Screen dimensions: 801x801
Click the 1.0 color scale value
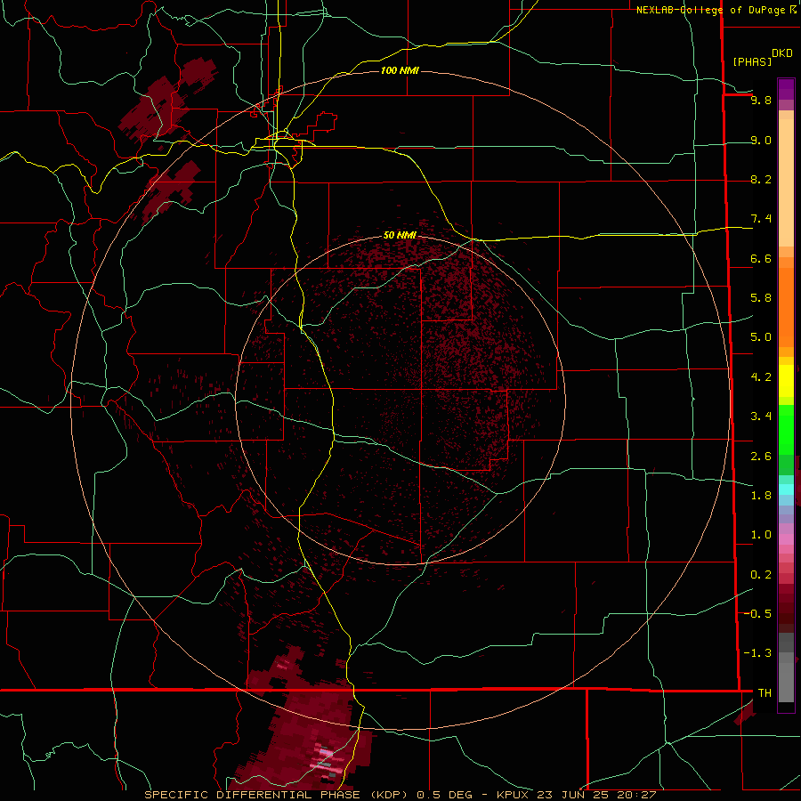point(761,535)
